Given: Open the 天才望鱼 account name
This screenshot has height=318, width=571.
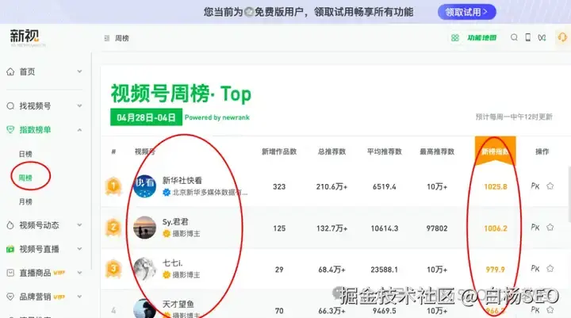Looking at the screenshot, I should click(178, 305).
